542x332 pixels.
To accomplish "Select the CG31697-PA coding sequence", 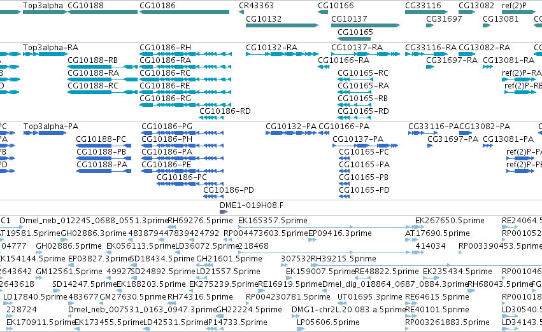I will (x=430, y=146).
